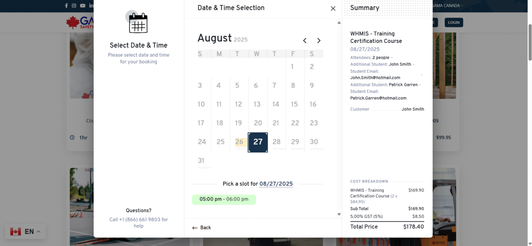The width and height of the screenshot is (532, 246).
Task: Expand the GAMA CANADA dropdown menu
Action: (x=447, y=6)
